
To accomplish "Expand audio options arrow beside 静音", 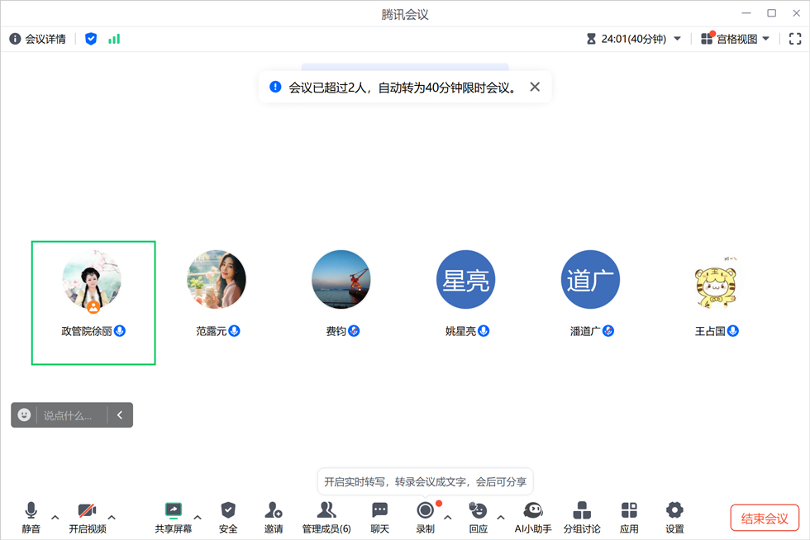I will click(55, 518).
